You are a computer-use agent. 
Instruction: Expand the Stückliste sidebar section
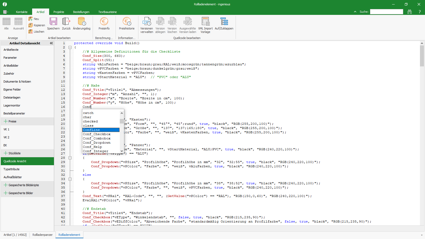pos(6,153)
